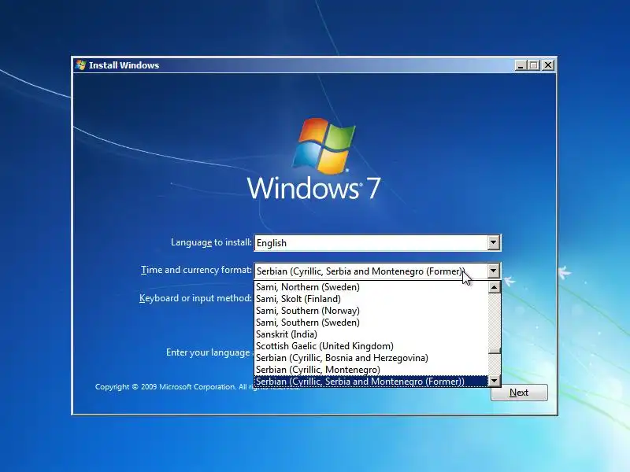This screenshot has height=472, width=630.
Task: Click the list scrollbar down arrow
Action: [x=495, y=381]
